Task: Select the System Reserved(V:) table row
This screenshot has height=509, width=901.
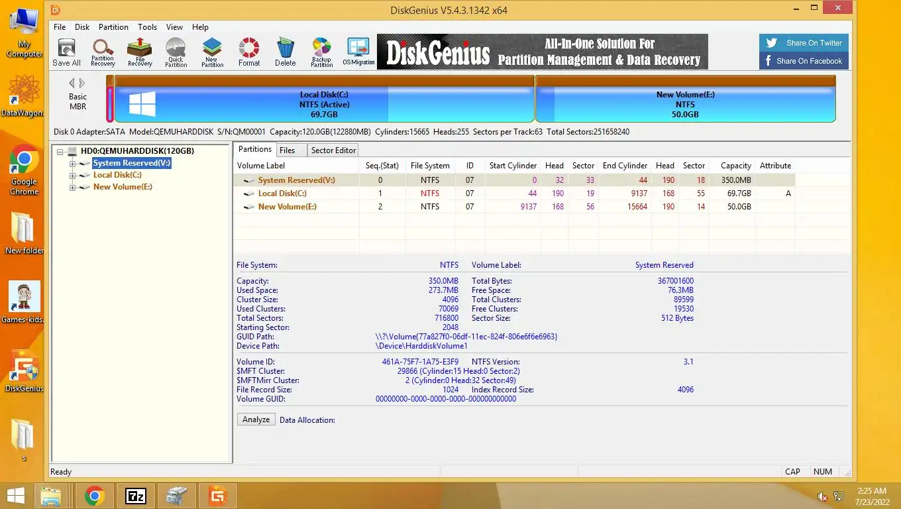Action: 514,180
